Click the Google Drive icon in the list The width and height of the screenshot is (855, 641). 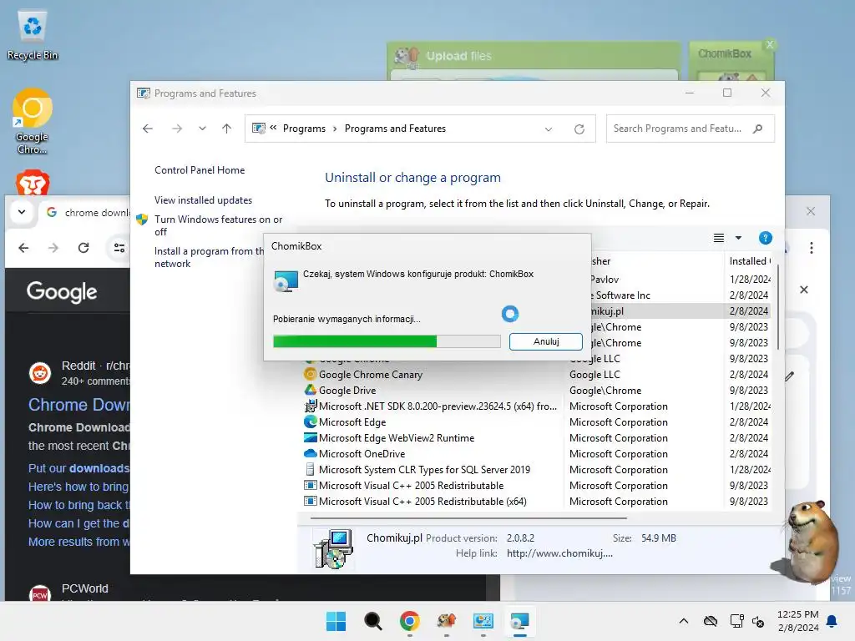click(311, 391)
